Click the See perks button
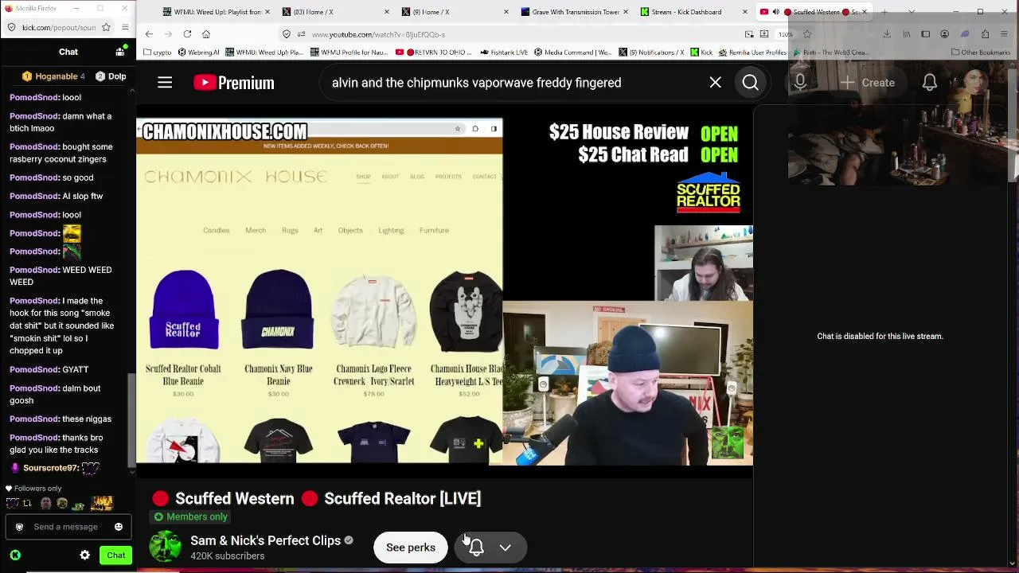This screenshot has height=573, width=1019. (x=411, y=548)
